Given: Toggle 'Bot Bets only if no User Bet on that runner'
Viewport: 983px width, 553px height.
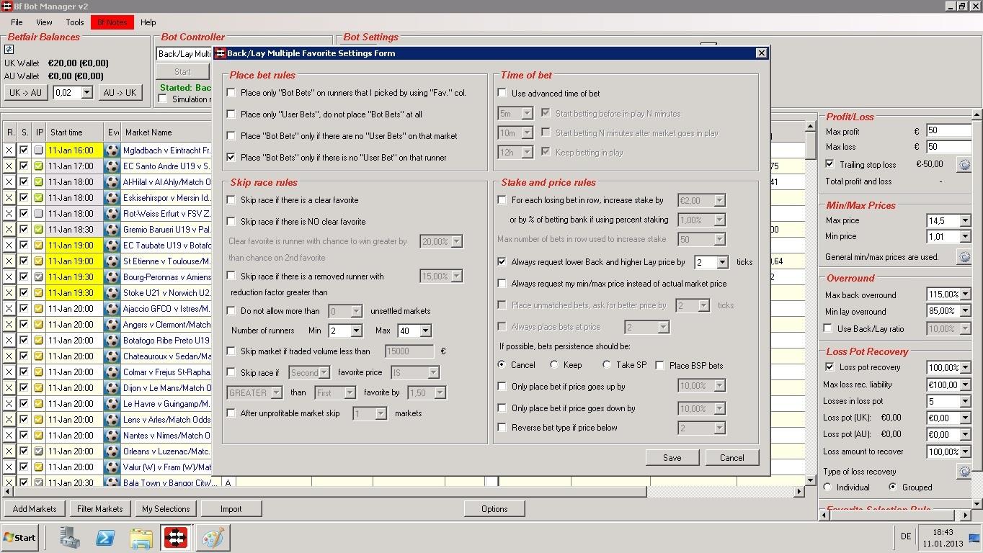Looking at the screenshot, I should click(x=231, y=157).
